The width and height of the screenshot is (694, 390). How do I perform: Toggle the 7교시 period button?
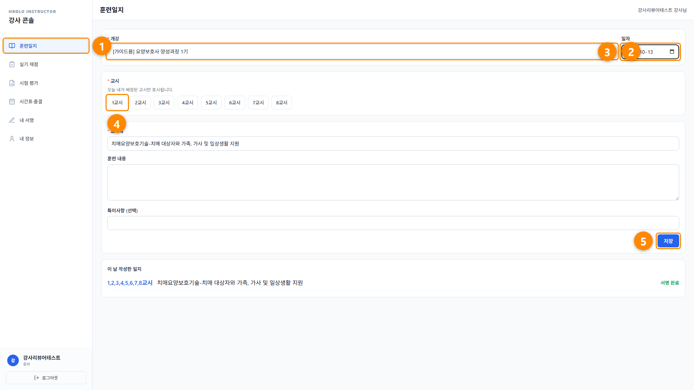(x=258, y=103)
